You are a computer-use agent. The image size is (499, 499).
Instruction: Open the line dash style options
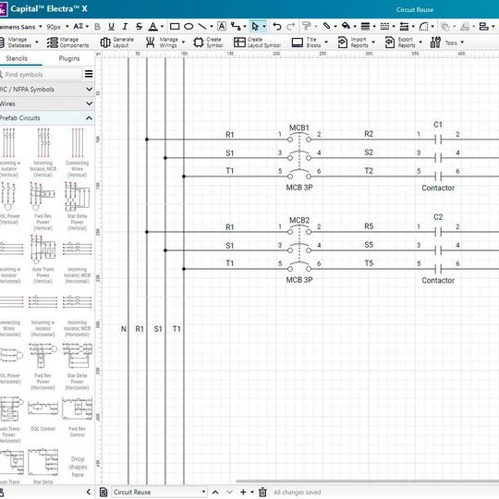point(384,27)
